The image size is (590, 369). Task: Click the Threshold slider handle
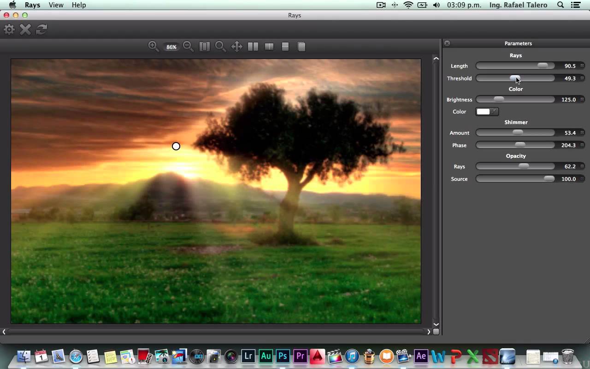[x=515, y=78]
